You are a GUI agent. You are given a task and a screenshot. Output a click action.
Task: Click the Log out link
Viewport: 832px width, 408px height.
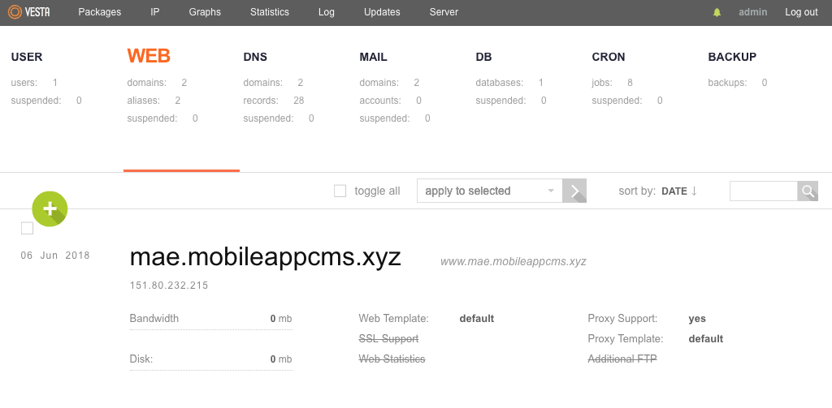pyautogui.click(x=801, y=12)
